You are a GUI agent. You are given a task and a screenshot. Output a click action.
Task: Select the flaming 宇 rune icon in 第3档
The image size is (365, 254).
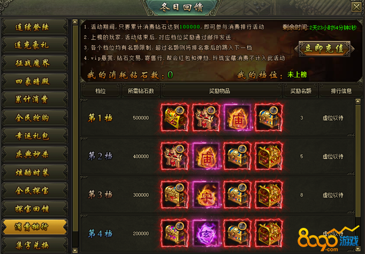click(206, 195)
